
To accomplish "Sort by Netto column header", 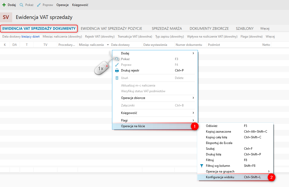I will click(x=266, y=45).
